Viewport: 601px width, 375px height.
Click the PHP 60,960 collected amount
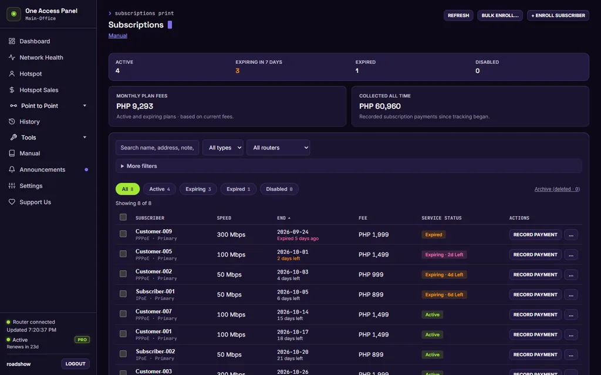point(380,107)
